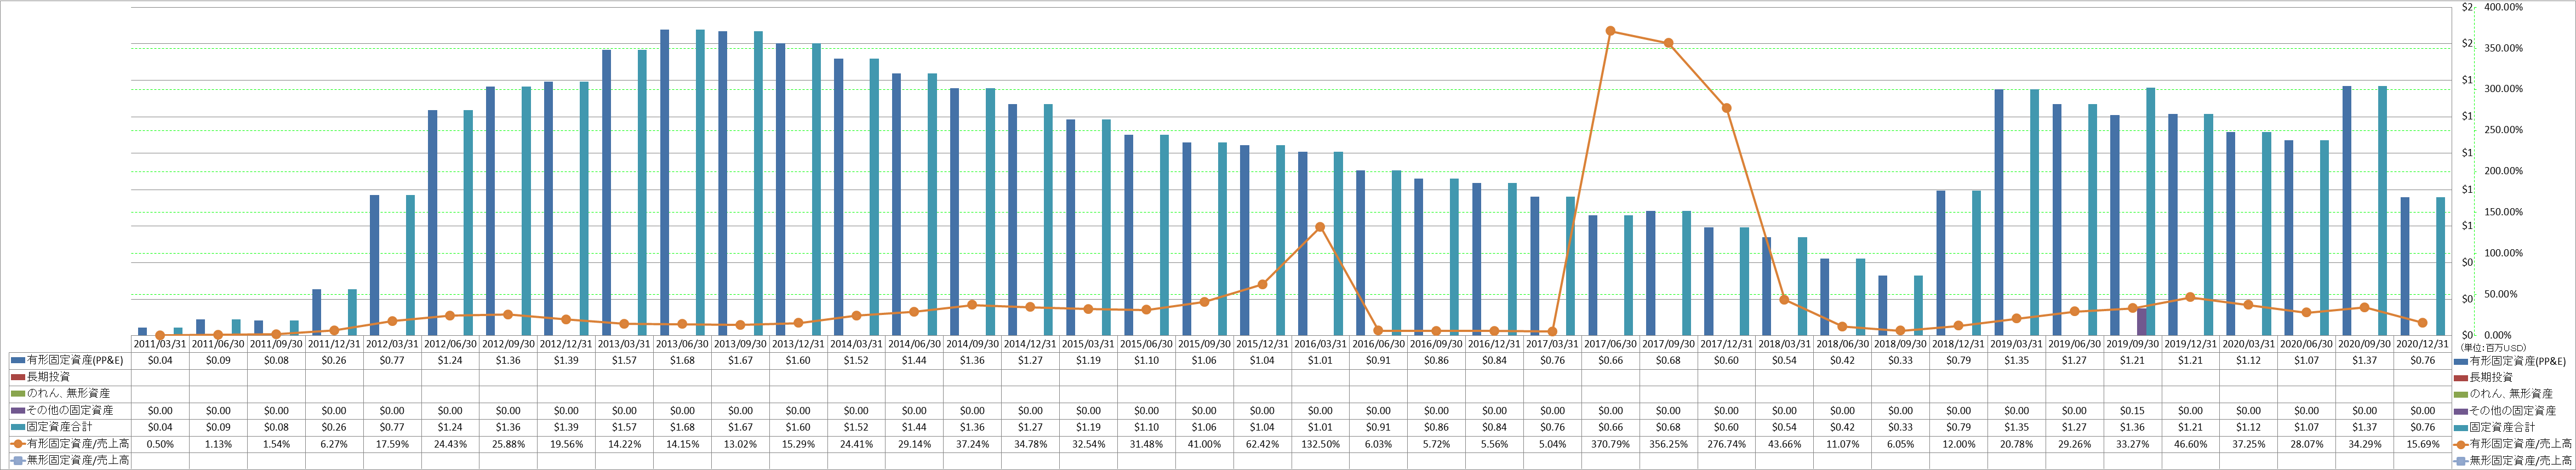Select PP&E value $0.04 under 2011/03/31
2576x470 pixels.
click(x=160, y=360)
